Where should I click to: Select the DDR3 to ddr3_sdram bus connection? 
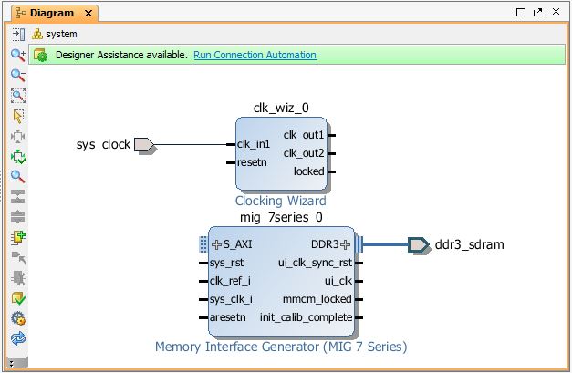pos(386,244)
